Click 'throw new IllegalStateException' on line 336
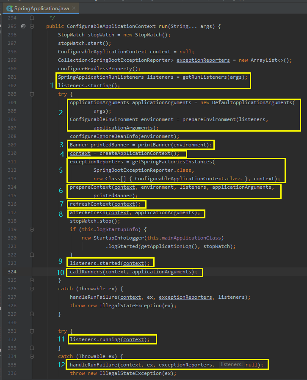This screenshot has height=380, width=307. 116,373
